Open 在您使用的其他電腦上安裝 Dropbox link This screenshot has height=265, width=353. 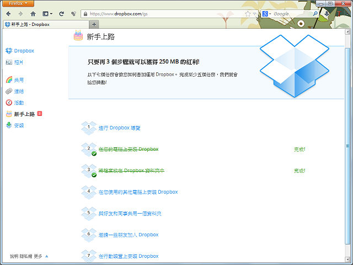(x=138, y=192)
